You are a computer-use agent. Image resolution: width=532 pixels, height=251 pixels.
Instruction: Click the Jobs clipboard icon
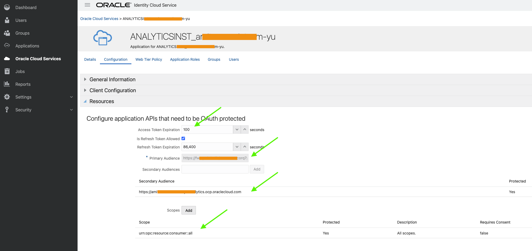tap(7, 71)
